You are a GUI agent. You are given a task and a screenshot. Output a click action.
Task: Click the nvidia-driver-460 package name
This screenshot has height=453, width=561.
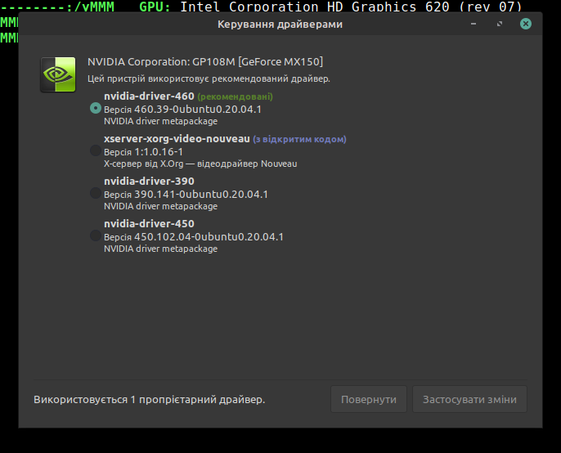tap(149, 96)
